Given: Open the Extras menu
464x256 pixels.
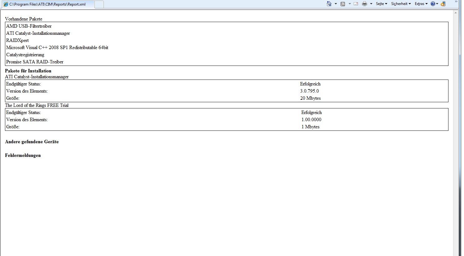Looking at the screenshot, I should pos(421,4).
